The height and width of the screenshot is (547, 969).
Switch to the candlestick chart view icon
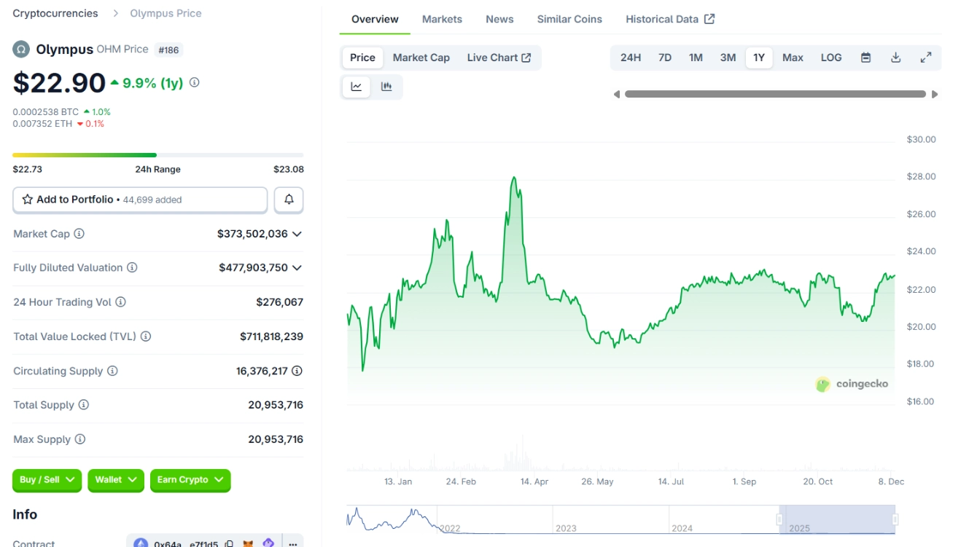click(386, 87)
